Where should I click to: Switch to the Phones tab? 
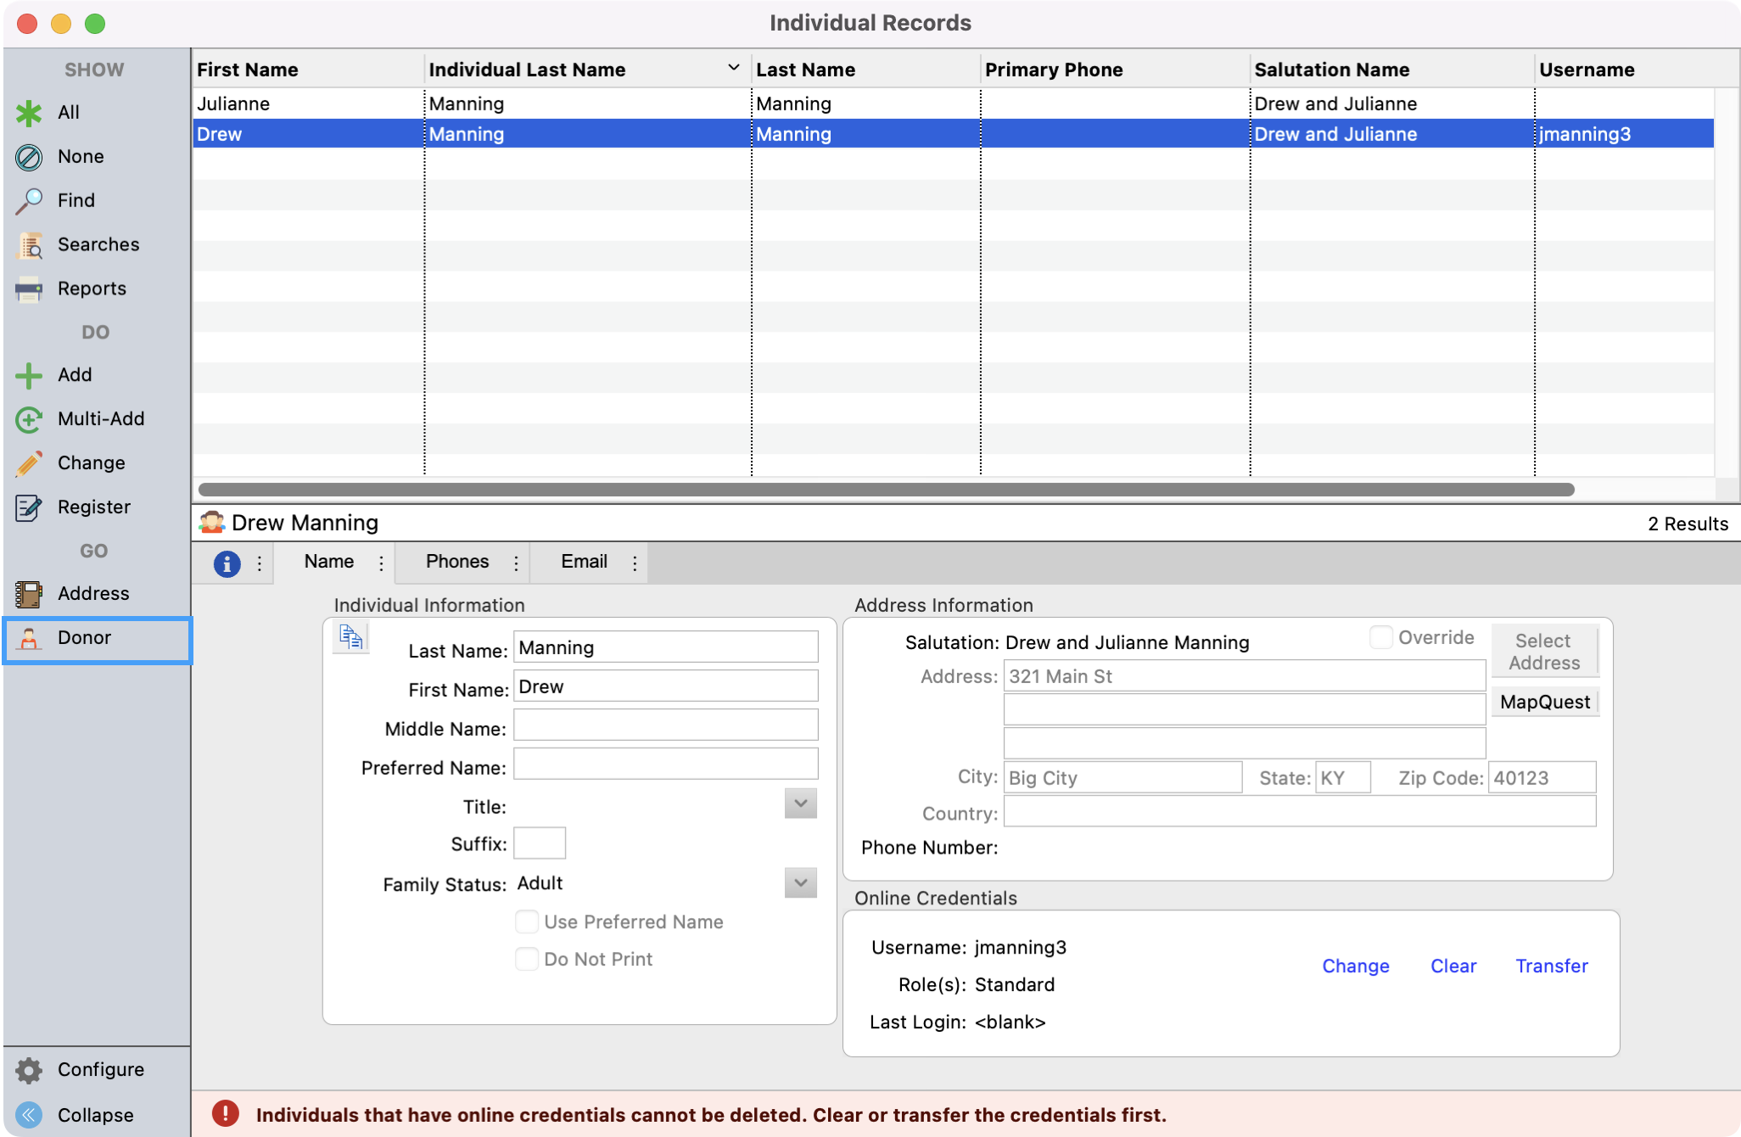click(x=457, y=562)
